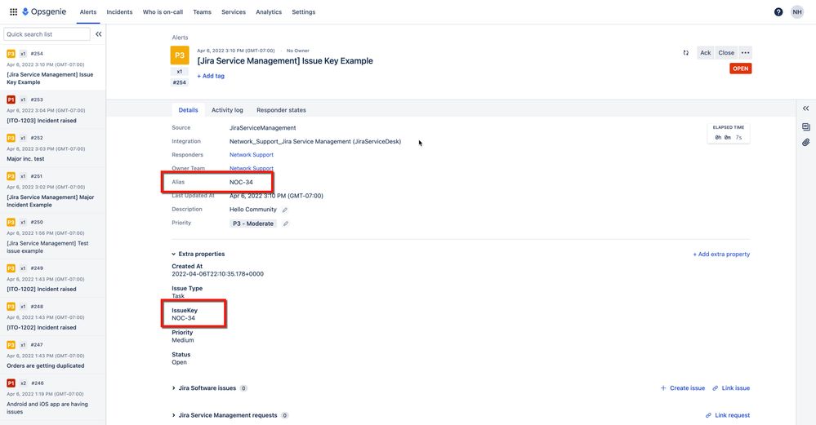Click the P3 priority badge of alert
Viewport: 816px width, 425px height.
[x=180, y=55]
